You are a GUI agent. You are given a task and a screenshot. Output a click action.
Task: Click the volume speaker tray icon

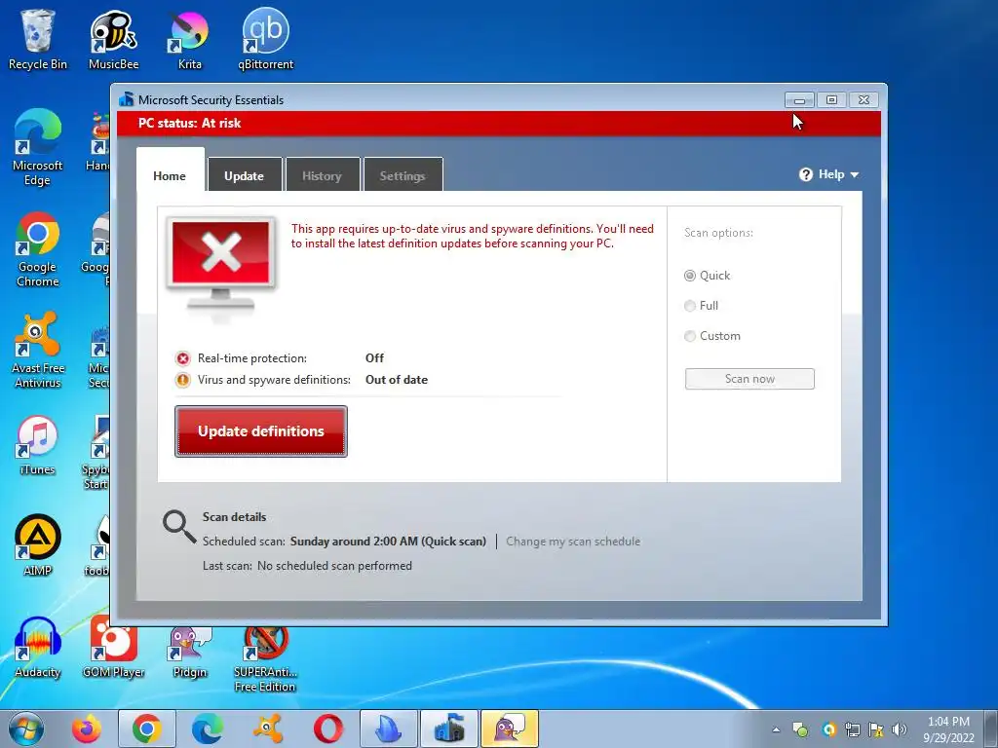(899, 729)
